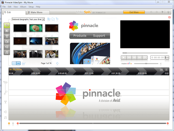Increase the timecode counter value

coord(167,56)
